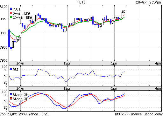Click the tall blue opening candlestick

(9, 38)
